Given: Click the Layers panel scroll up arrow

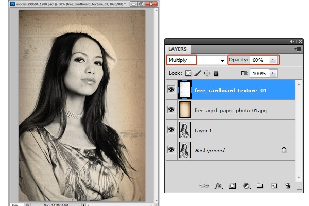Looking at the screenshot, I should tap(299, 84).
